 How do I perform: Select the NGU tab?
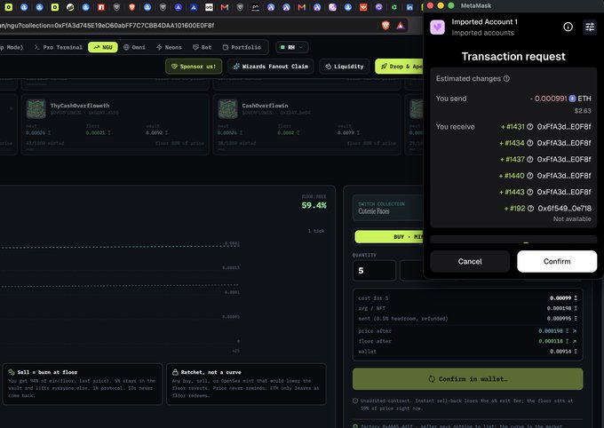tap(103, 47)
